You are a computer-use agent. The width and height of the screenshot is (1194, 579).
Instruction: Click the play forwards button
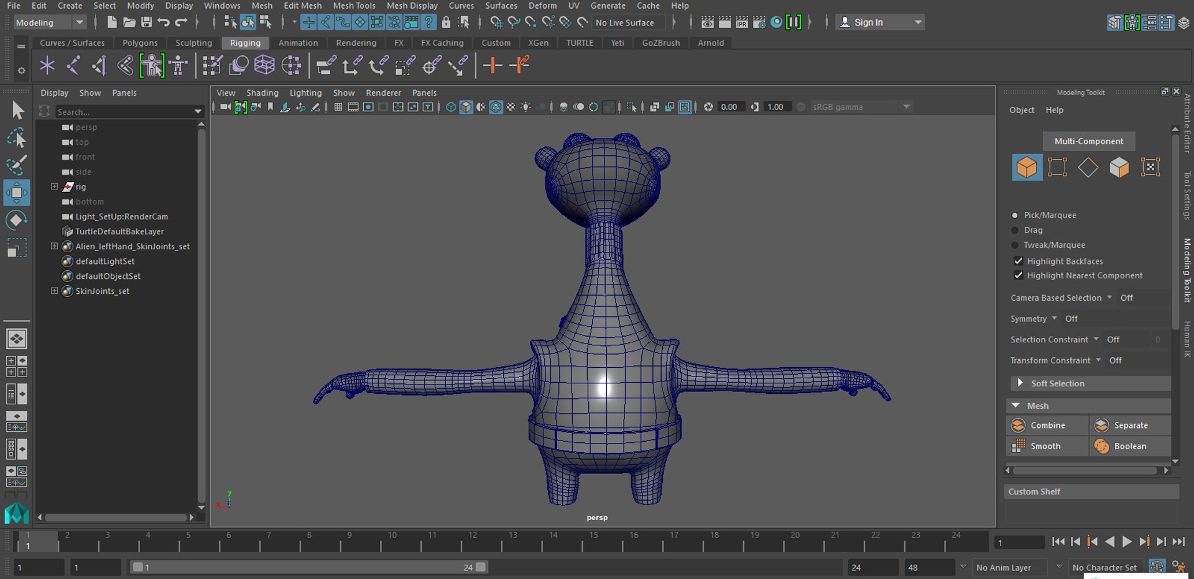1127,542
